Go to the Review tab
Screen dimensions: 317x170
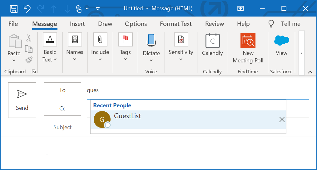coord(215,24)
